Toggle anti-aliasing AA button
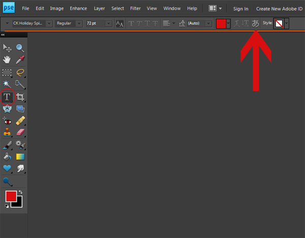 point(119,23)
